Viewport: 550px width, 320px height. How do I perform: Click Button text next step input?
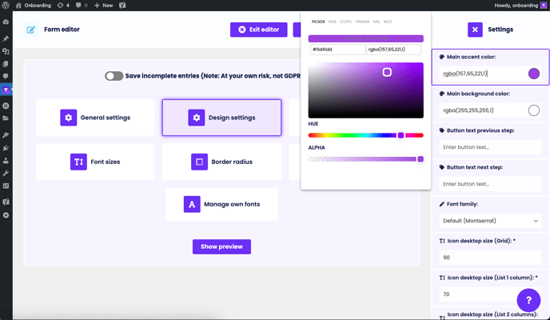(x=490, y=184)
